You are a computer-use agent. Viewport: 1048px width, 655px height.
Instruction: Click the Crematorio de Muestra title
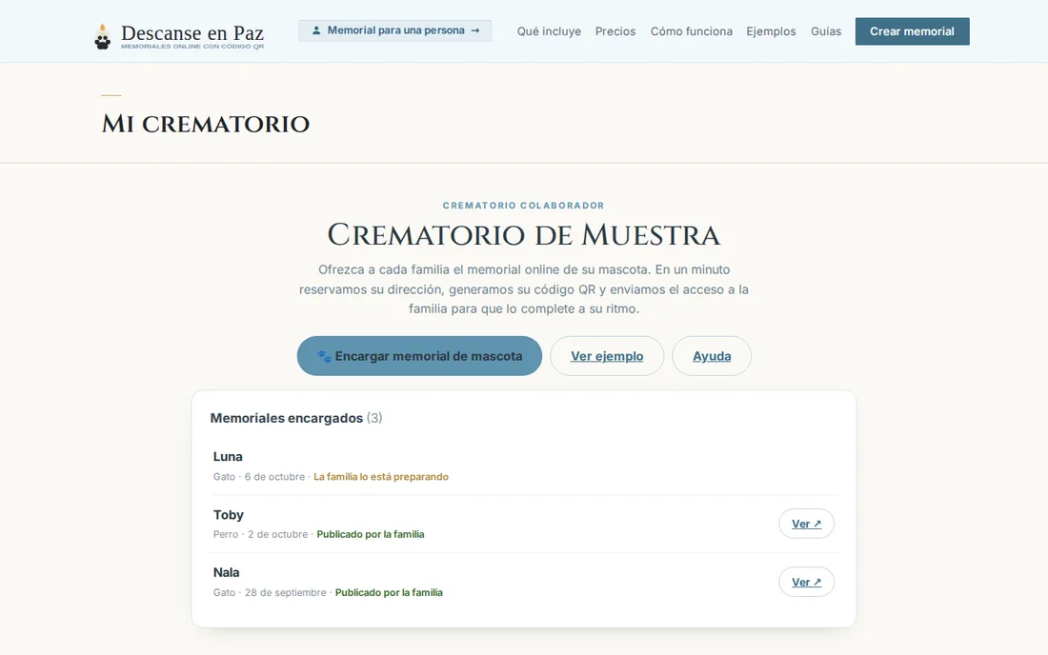pyautogui.click(x=524, y=235)
